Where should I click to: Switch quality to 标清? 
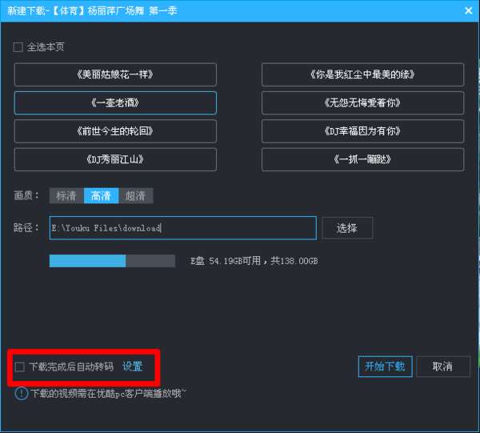[x=66, y=195]
